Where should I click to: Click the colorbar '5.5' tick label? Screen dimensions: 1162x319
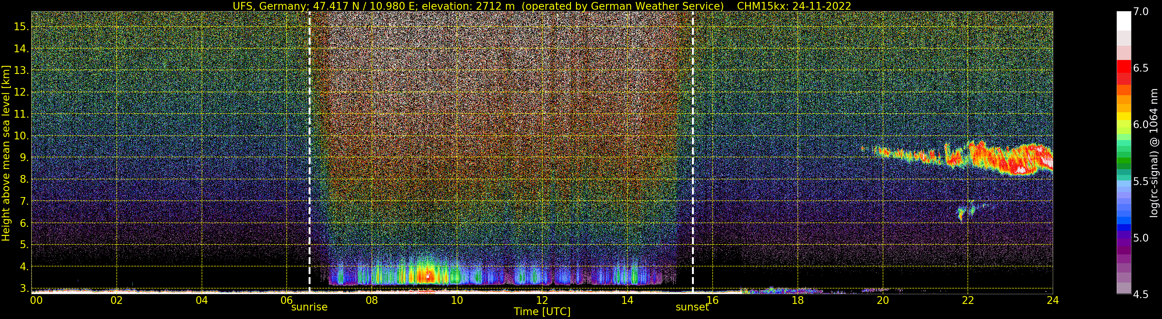(1140, 182)
